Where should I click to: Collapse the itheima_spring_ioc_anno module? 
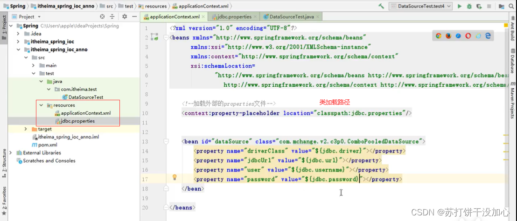[x=18, y=50]
